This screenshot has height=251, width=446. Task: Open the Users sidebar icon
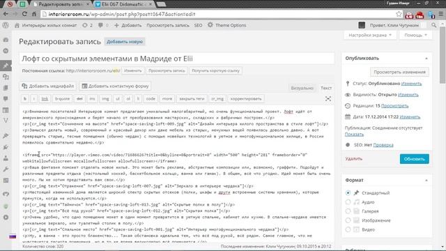6,158
